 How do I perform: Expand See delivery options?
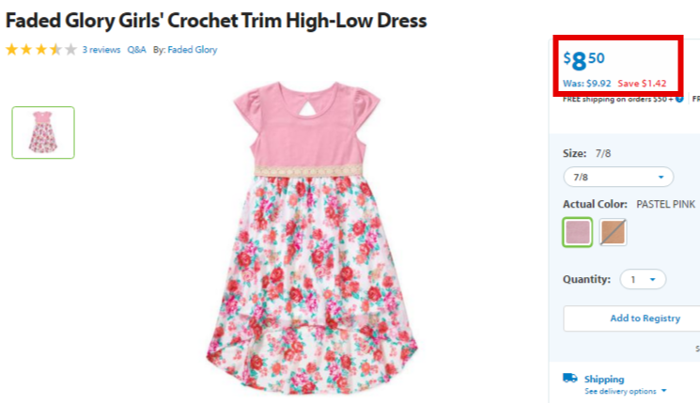pyautogui.click(x=625, y=392)
